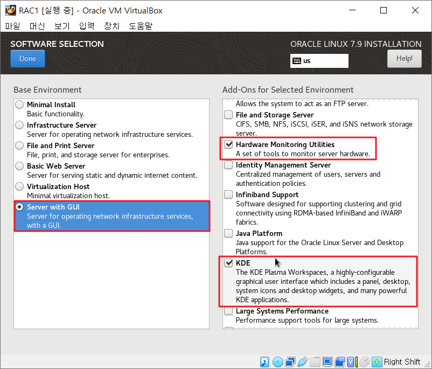Click the 'SOFTWARE SELECTION' heading

(57, 44)
